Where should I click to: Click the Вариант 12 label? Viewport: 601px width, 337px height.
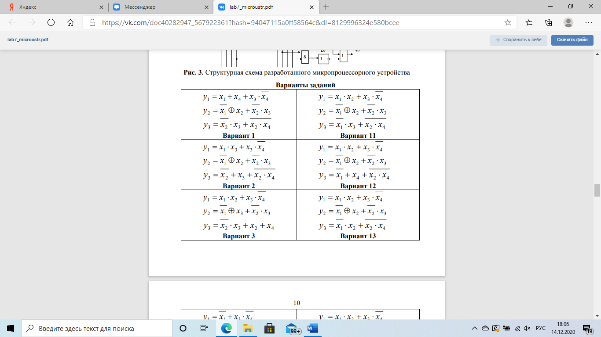pyautogui.click(x=358, y=186)
